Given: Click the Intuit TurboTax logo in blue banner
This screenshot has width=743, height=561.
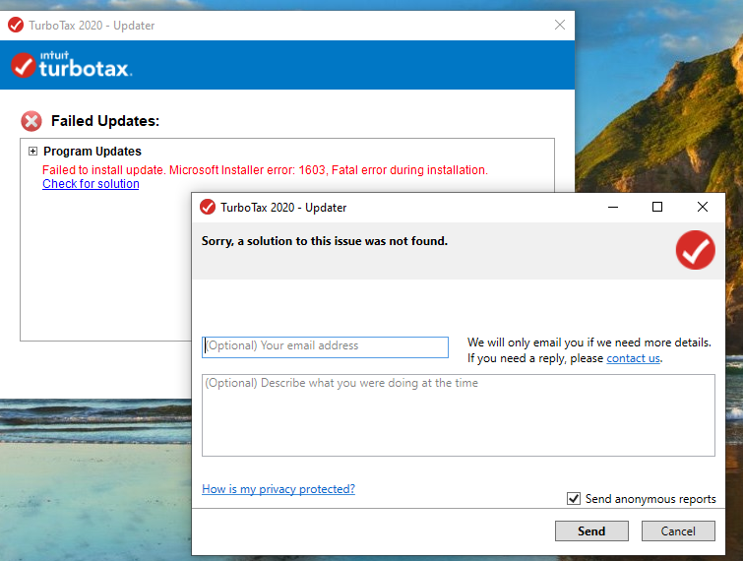Looking at the screenshot, I should (x=72, y=65).
